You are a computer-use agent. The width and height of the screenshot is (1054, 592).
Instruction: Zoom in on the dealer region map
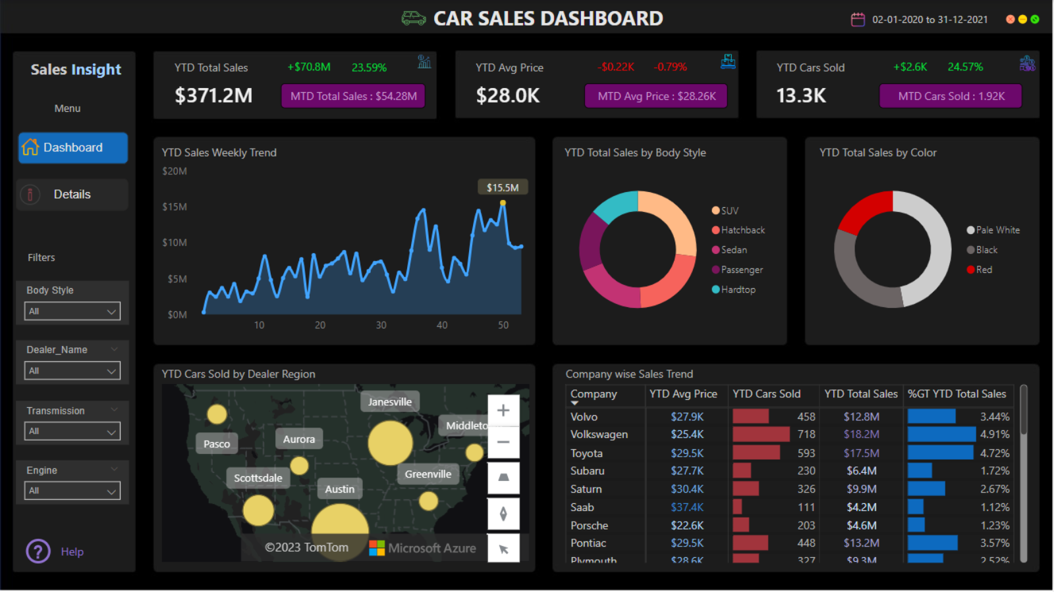point(503,410)
